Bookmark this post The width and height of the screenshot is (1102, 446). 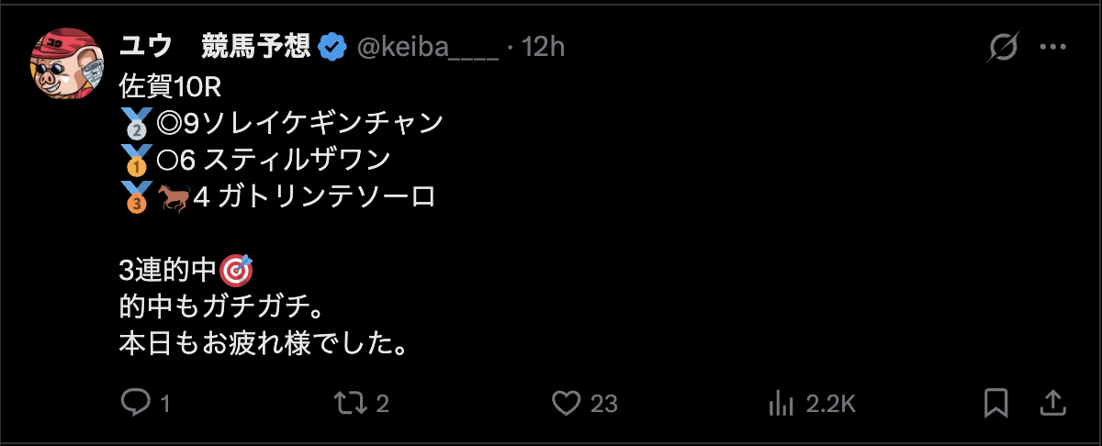pos(996,402)
